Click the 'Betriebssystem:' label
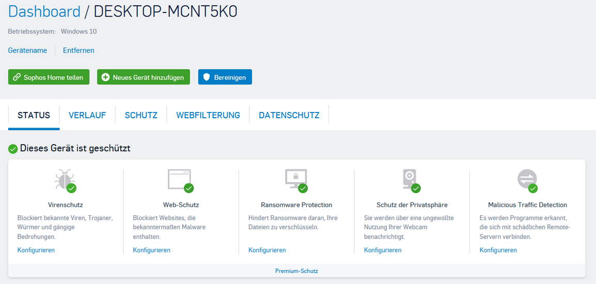This screenshot has width=596, height=284. tap(32, 31)
